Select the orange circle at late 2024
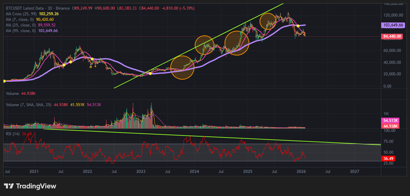Viewport: 410px width, 196px height. point(237,43)
